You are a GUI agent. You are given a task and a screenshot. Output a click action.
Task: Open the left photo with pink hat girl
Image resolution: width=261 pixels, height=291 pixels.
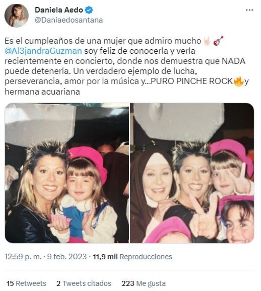click(x=67, y=173)
